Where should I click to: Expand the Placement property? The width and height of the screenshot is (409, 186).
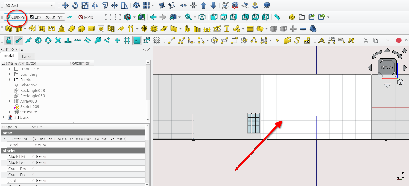[4, 139]
